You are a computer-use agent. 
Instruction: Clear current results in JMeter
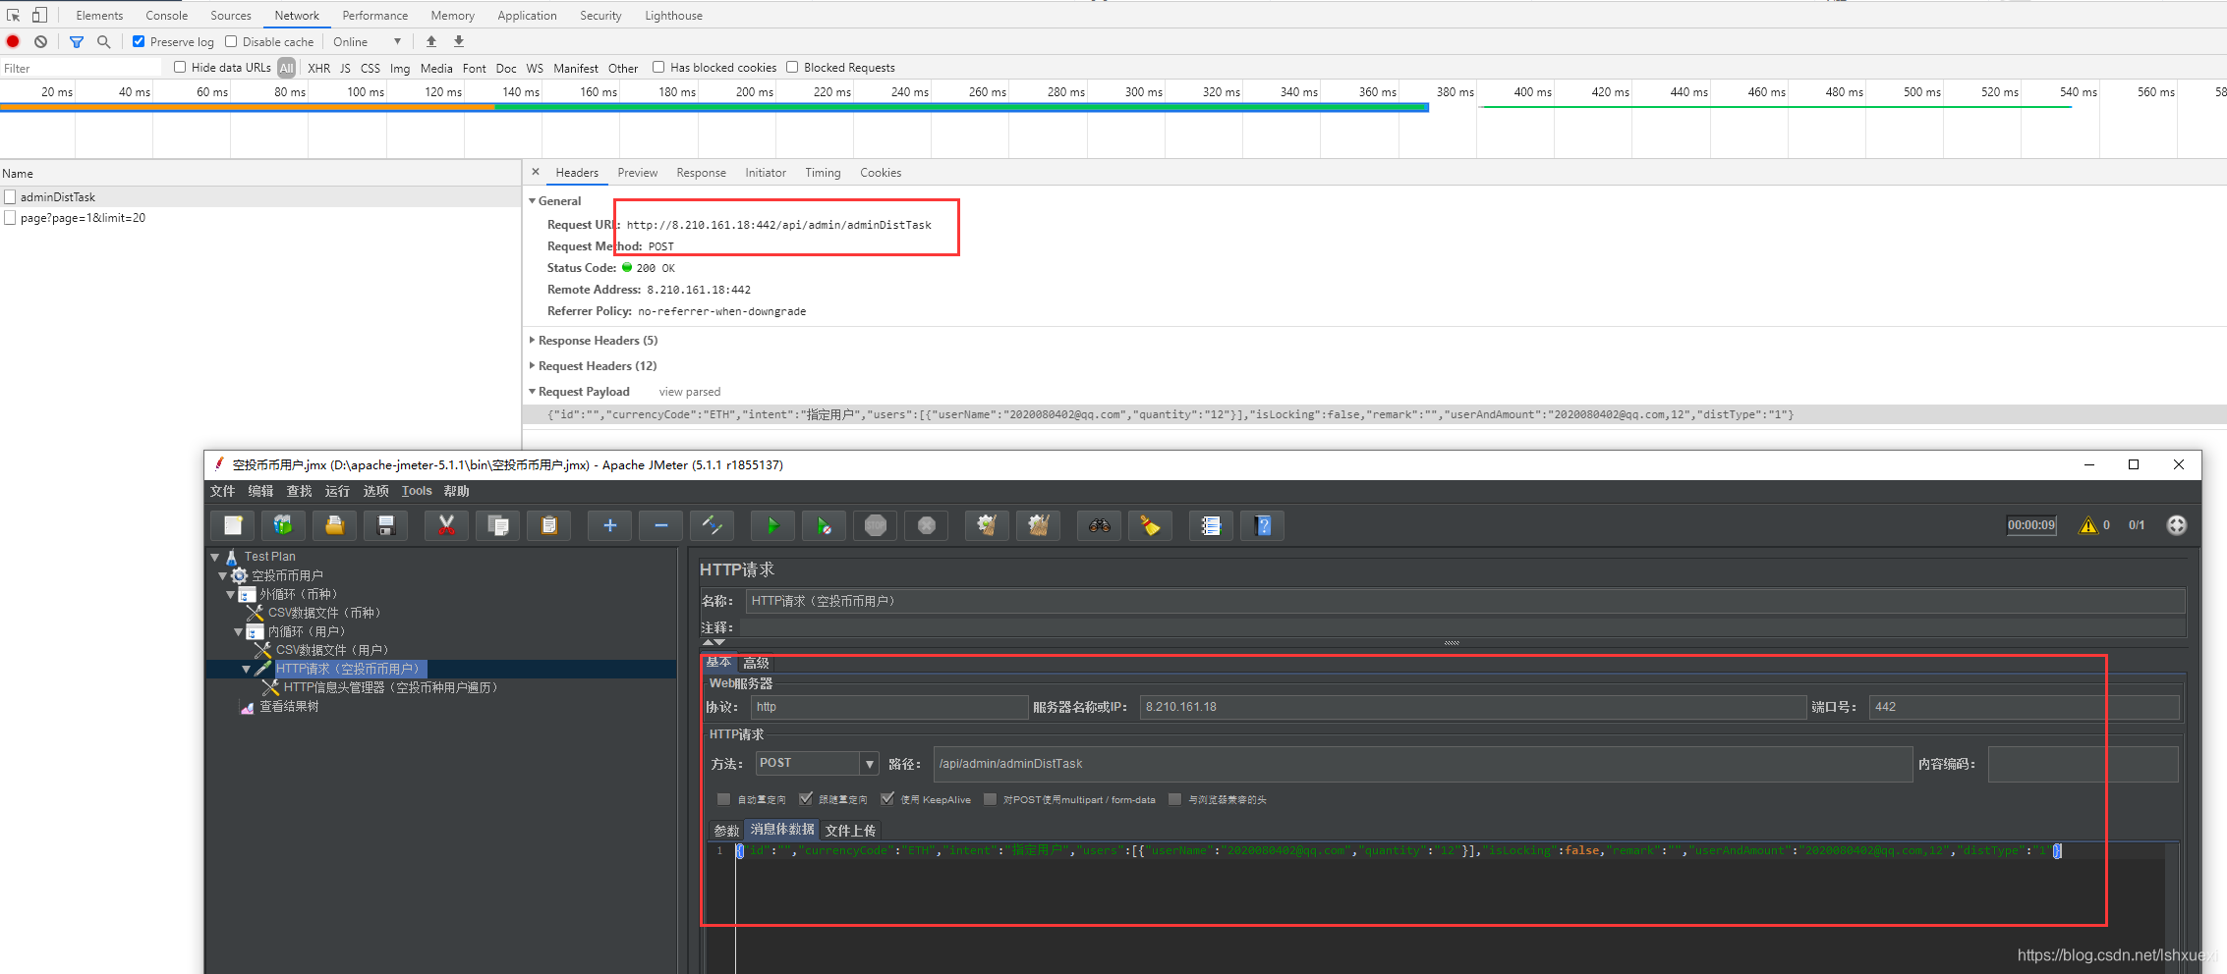pyautogui.click(x=987, y=525)
